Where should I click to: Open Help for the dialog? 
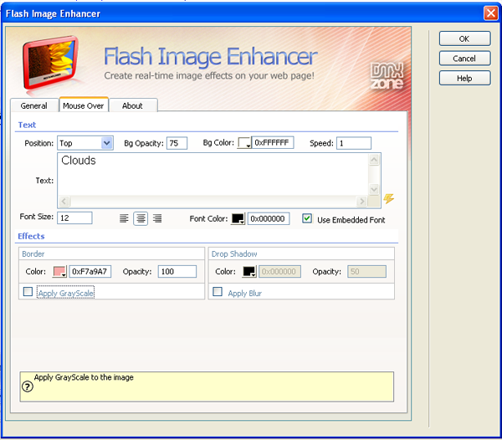click(x=464, y=79)
